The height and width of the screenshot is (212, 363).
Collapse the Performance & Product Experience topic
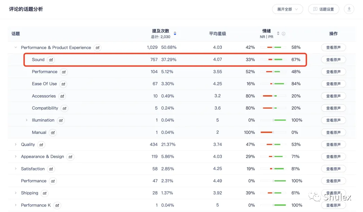[x=15, y=47]
